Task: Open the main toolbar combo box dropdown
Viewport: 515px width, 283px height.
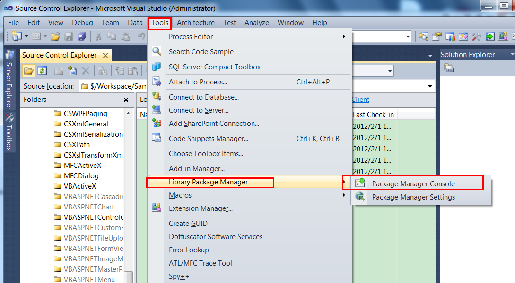Action: coord(408,37)
